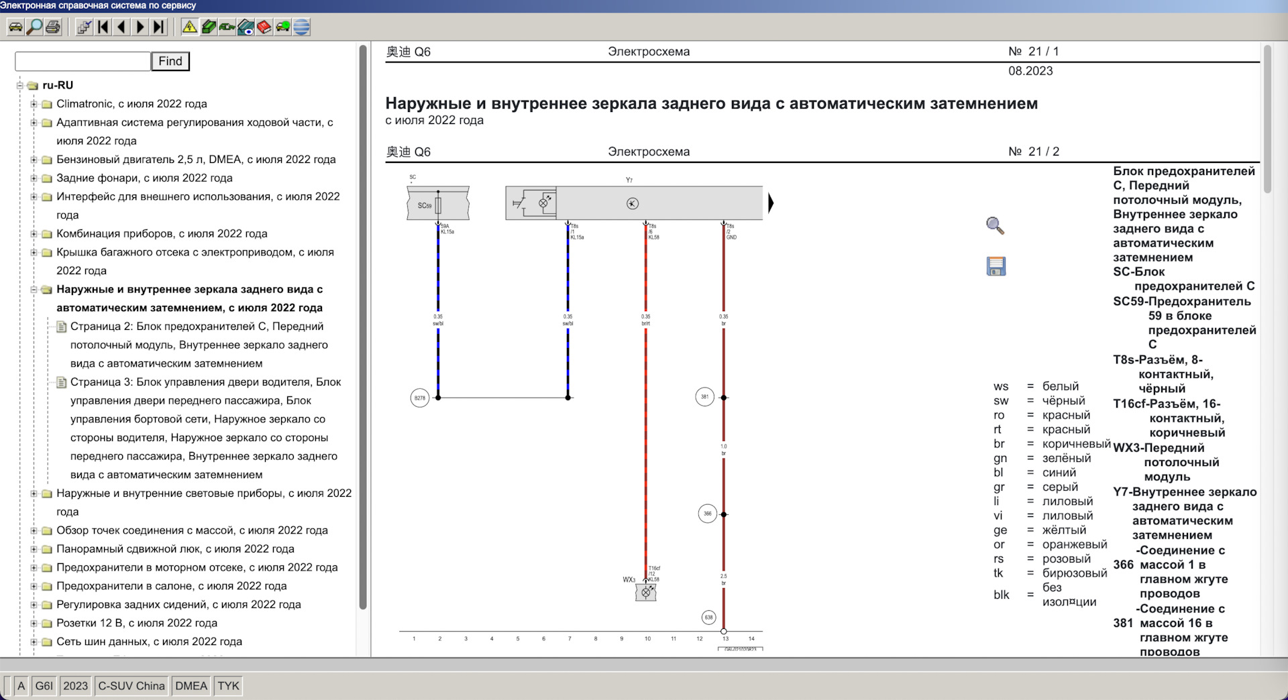Screen dimensions: 1288x700
Task: Go to previous page arrow
Action: tap(121, 27)
